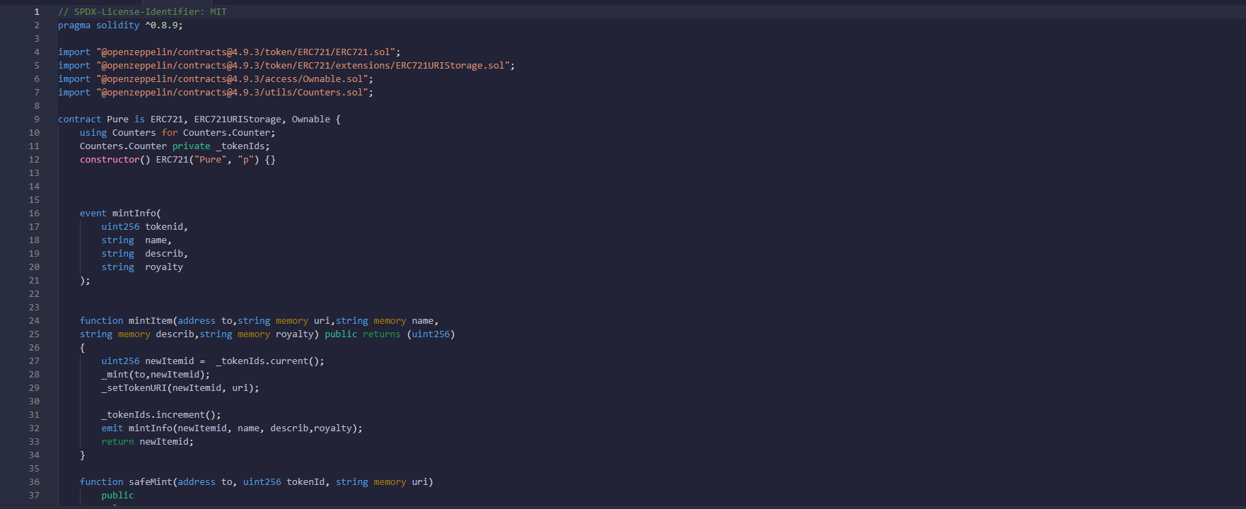Click 'using Counters for Counters.Counter;' line
The width and height of the screenshot is (1246, 509).
pyautogui.click(x=177, y=132)
